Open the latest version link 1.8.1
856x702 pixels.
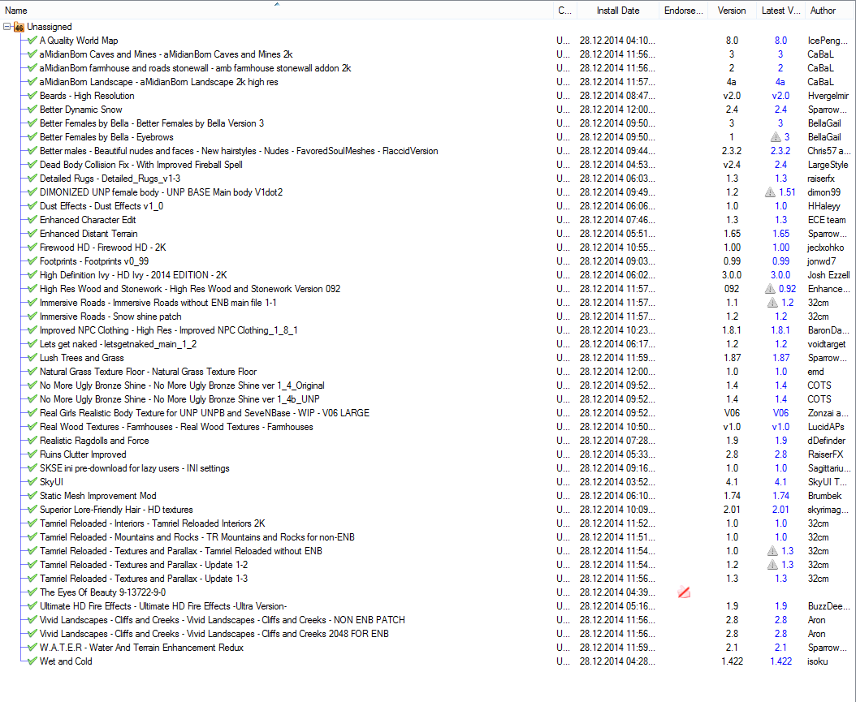coord(780,330)
